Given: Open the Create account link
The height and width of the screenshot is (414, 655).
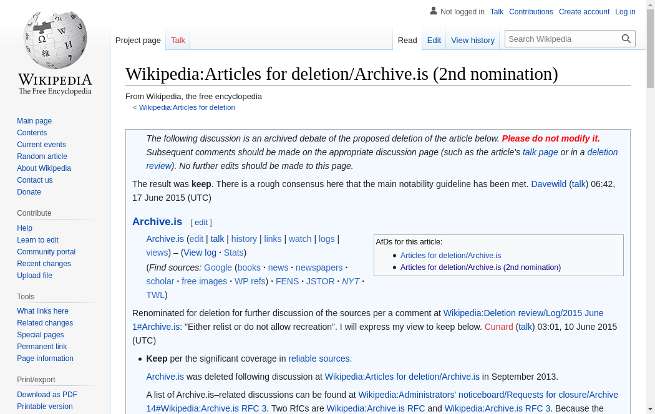Looking at the screenshot, I should (584, 12).
